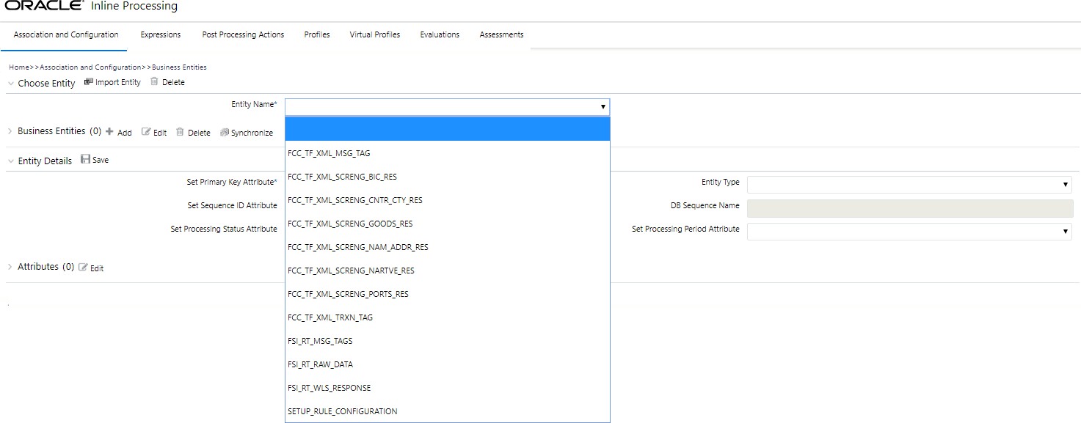This screenshot has width=1081, height=423.
Task: Click Association and Configuration breadcrumb link
Action: [x=90, y=67]
